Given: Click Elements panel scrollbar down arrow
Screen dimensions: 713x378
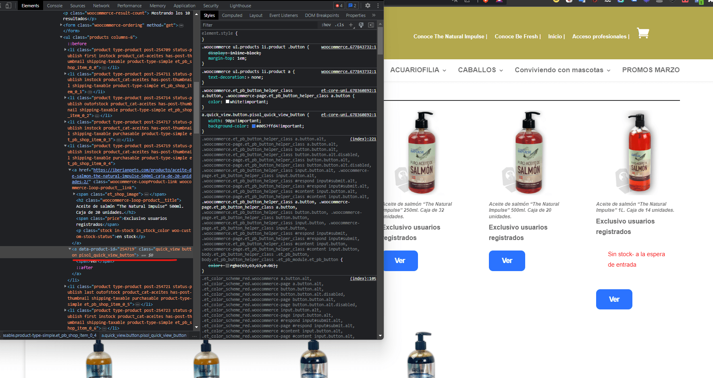Looking at the screenshot, I should coord(197,327).
